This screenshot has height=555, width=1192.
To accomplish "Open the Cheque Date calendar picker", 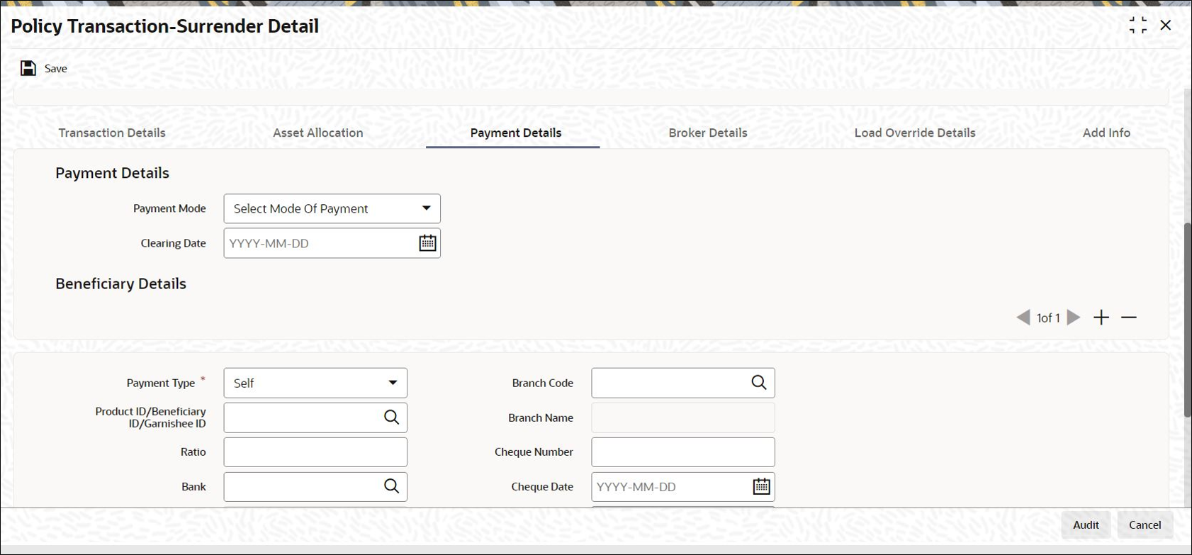I will [x=761, y=486].
